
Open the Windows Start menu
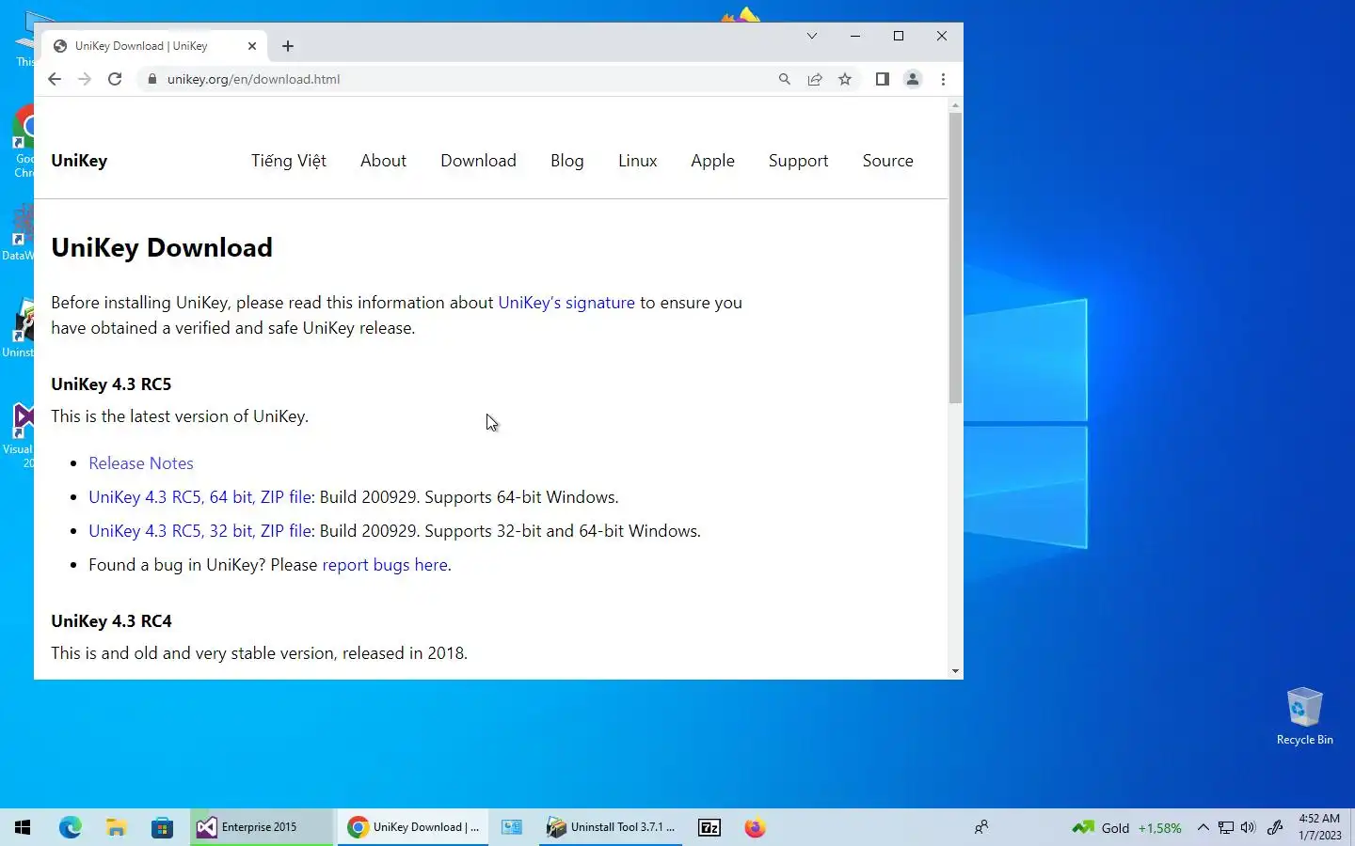pos(23,827)
